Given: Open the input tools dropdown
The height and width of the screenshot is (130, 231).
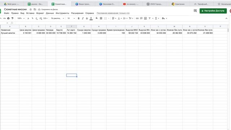Looking at the screenshot, I should (165, 18).
